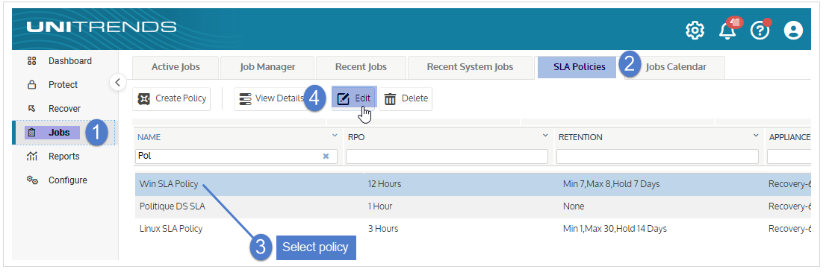Open the RETENTION column dropdown arrow
The image size is (832, 278).
756,136
